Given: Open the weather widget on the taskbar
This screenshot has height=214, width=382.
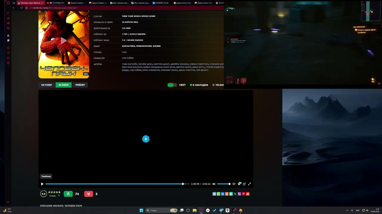Looking at the screenshot, I should [x=7, y=210].
